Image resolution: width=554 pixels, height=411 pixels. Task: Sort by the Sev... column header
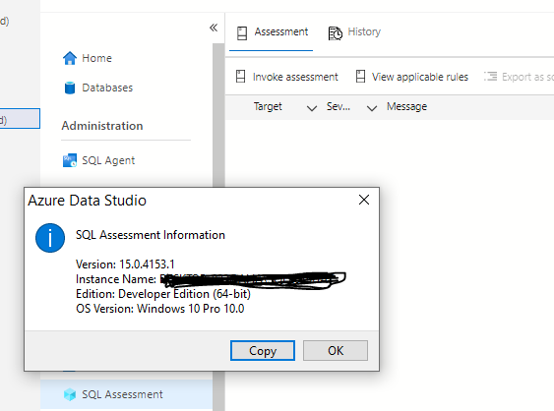tap(339, 106)
